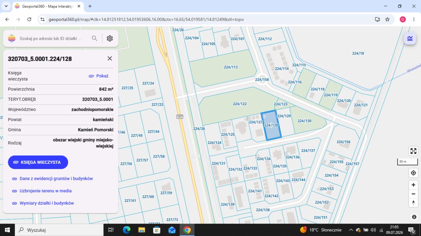Click Chrome icon in taskbar

[187, 230]
